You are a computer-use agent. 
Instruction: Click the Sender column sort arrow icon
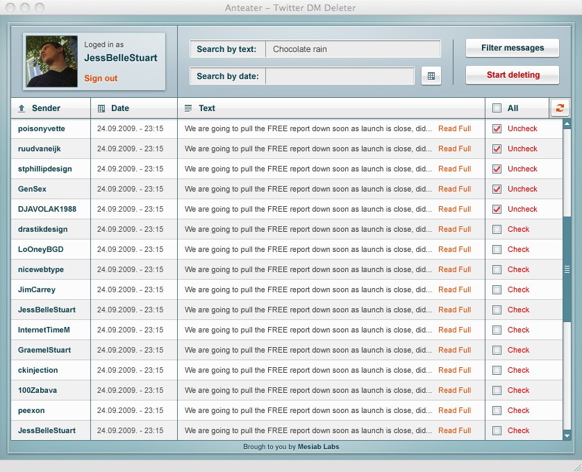click(x=22, y=108)
